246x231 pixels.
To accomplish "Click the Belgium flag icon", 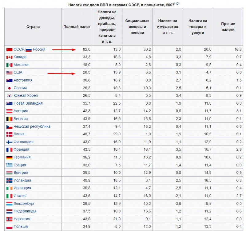I will (x=9, y=119).
